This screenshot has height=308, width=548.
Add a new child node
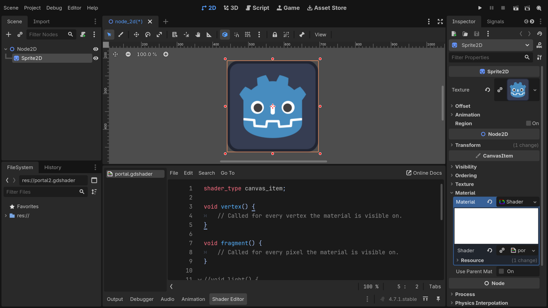[9, 35]
